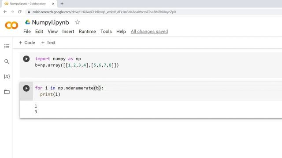Select the NumpyI.ipynb - Colaboratory browser tab
The image size is (282, 158).
tap(30, 4)
